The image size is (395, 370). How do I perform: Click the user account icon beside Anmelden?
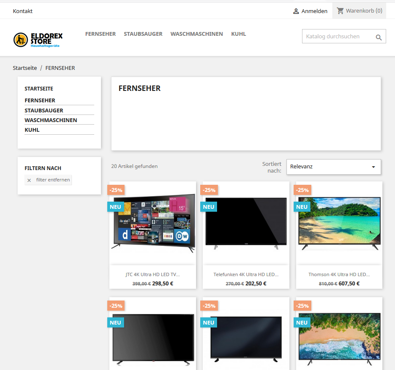296,11
